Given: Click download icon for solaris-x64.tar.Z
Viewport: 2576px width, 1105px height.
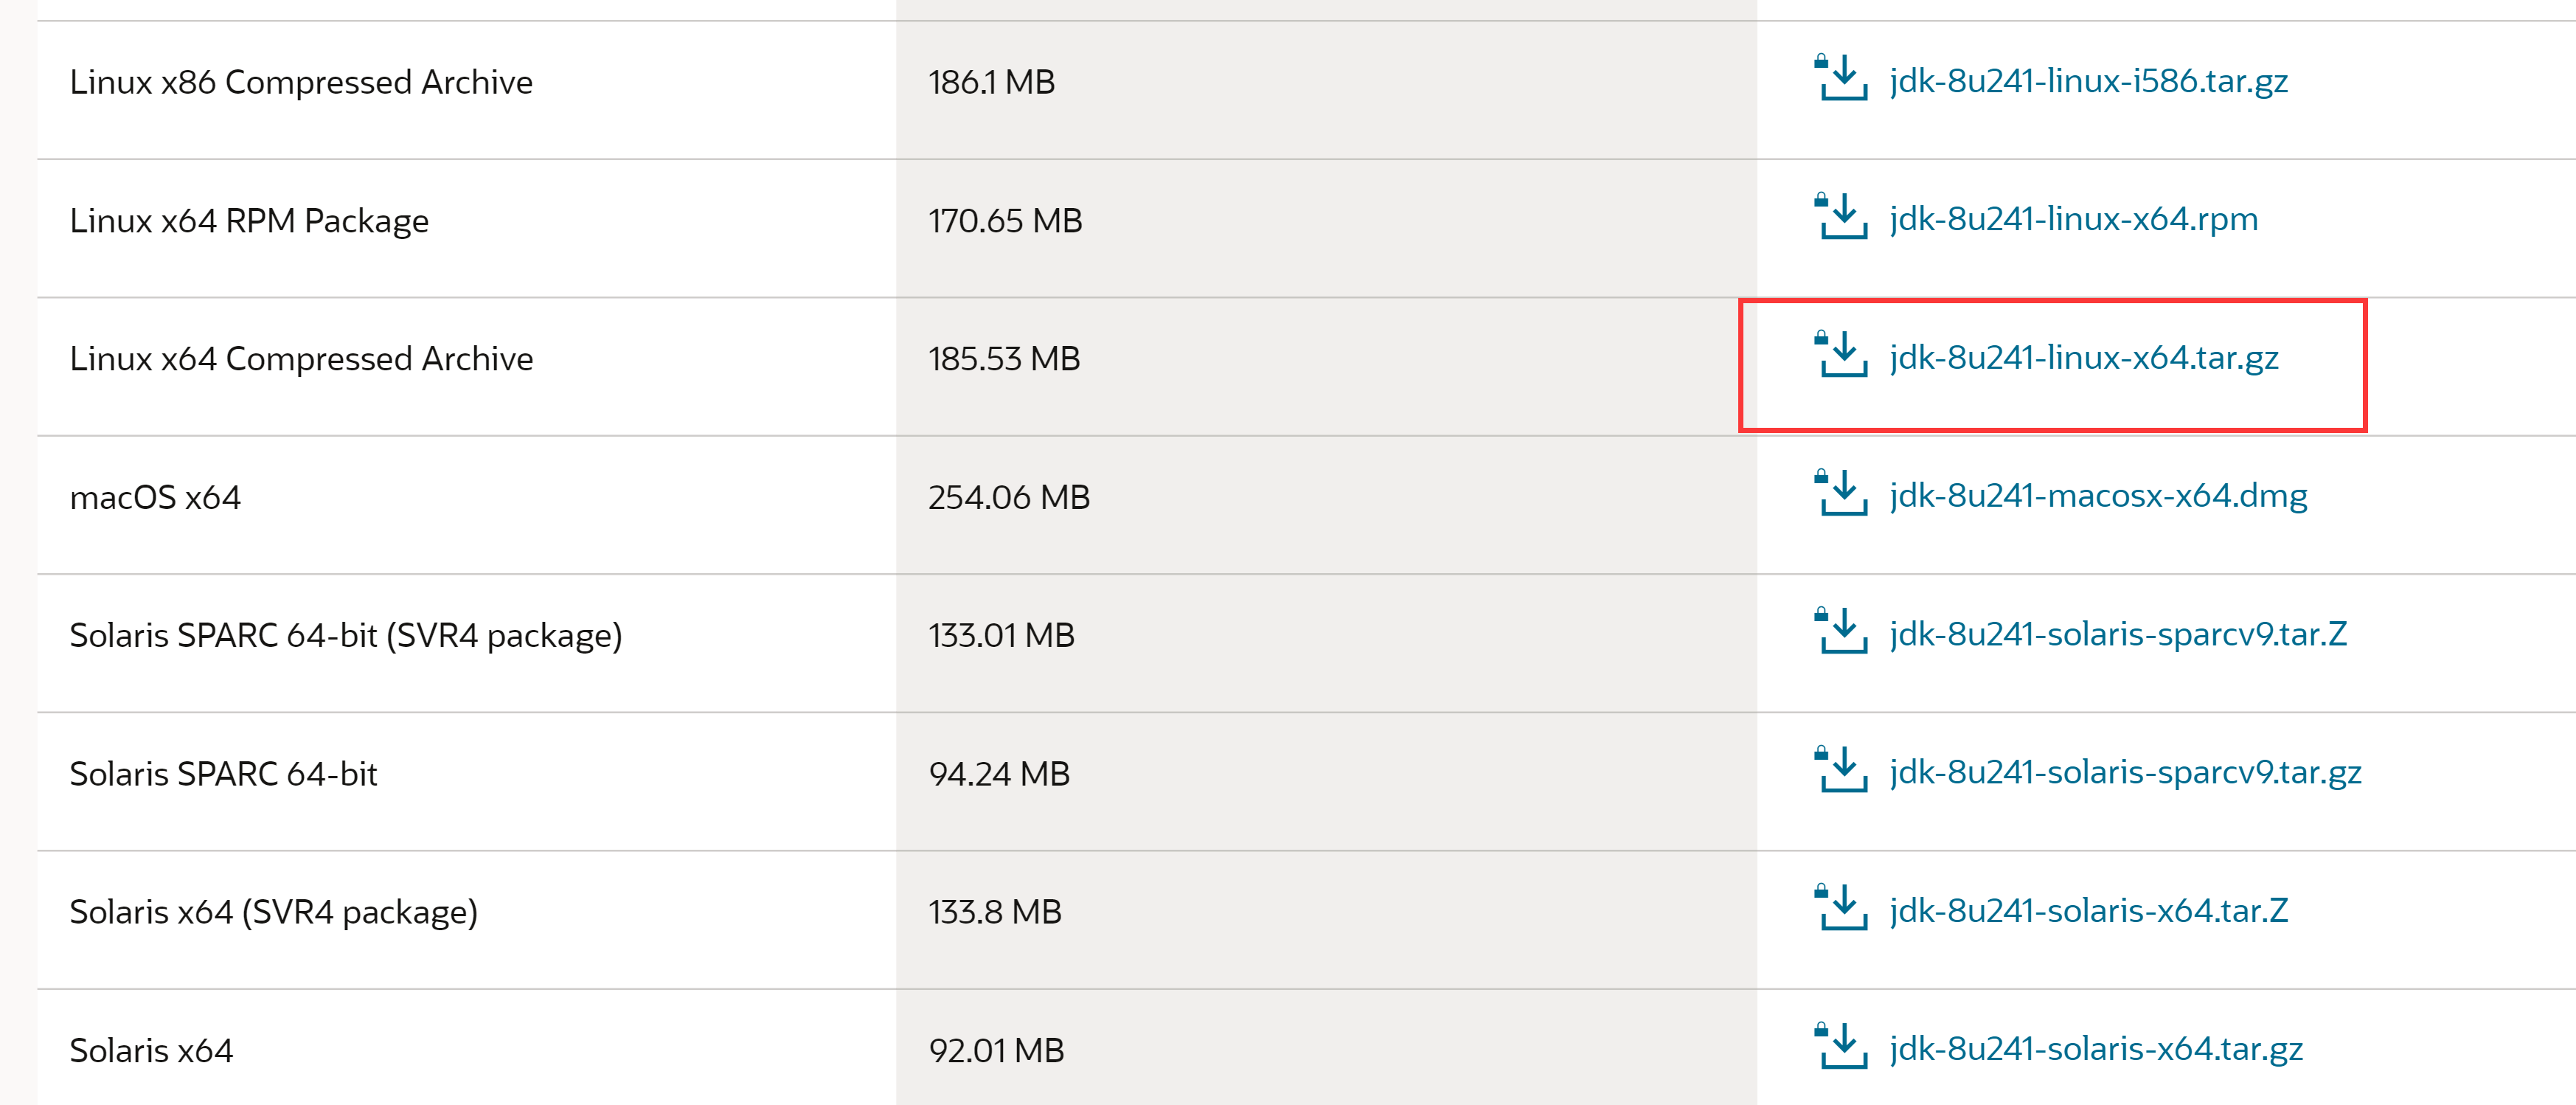Looking at the screenshot, I should coord(1840,908).
